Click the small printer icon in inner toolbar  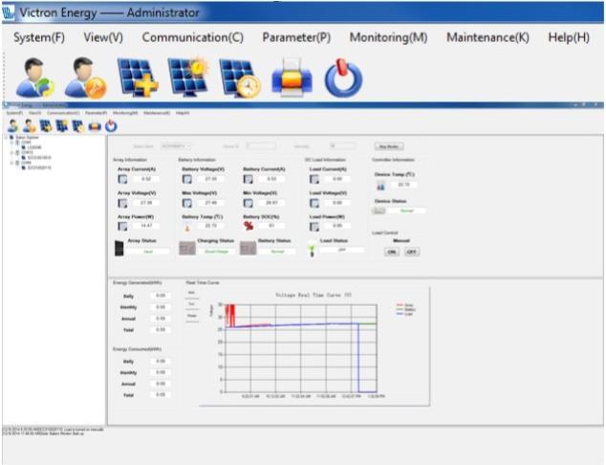pyautogui.click(x=95, y=125)
